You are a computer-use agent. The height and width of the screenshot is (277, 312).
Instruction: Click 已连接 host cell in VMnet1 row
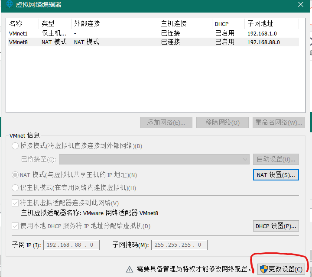(x=171, y=33)
